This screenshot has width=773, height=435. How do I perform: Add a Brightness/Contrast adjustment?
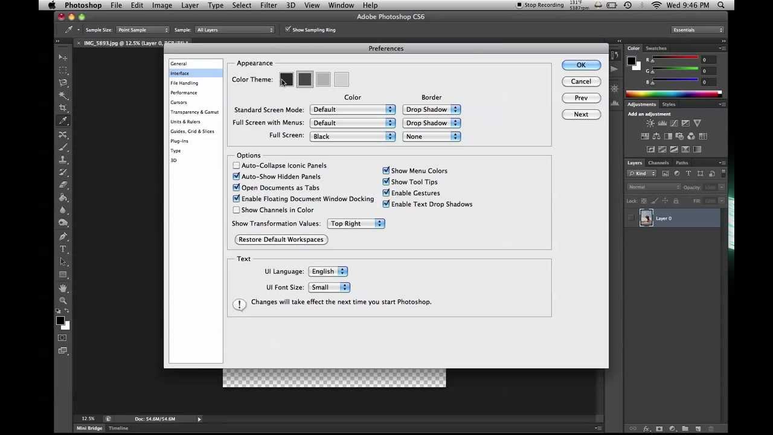point(650,123)
